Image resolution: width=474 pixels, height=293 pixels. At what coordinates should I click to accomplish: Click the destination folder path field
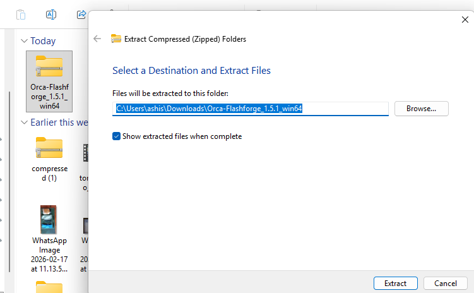[x=251, y=109]
